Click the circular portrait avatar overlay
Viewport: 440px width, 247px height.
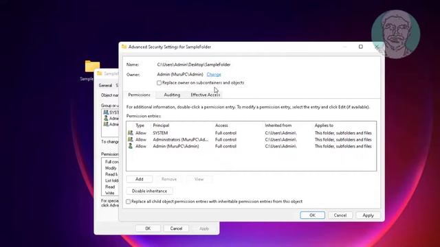coord(396,34)
